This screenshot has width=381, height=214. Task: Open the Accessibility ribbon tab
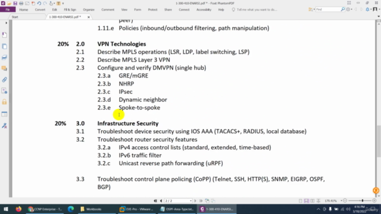pyautogui.click(x=204, y=10)
